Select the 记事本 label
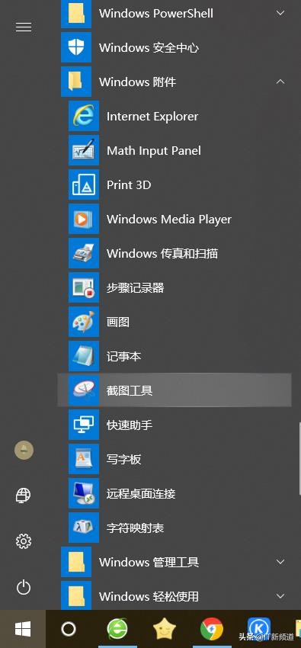 click(x=124, y=357)
